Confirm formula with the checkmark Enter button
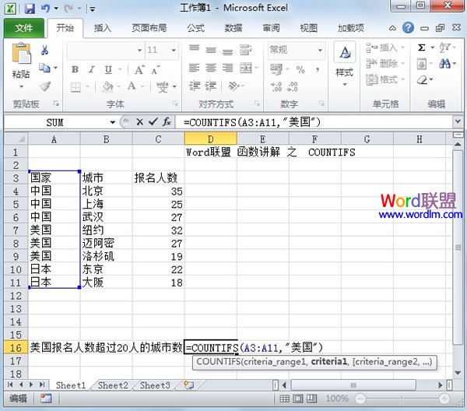Image resolution: width=467 pixels, height=411 pixels. coord(153,122)
